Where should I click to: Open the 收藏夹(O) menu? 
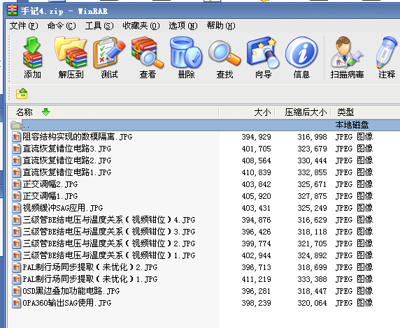[141, 26]
